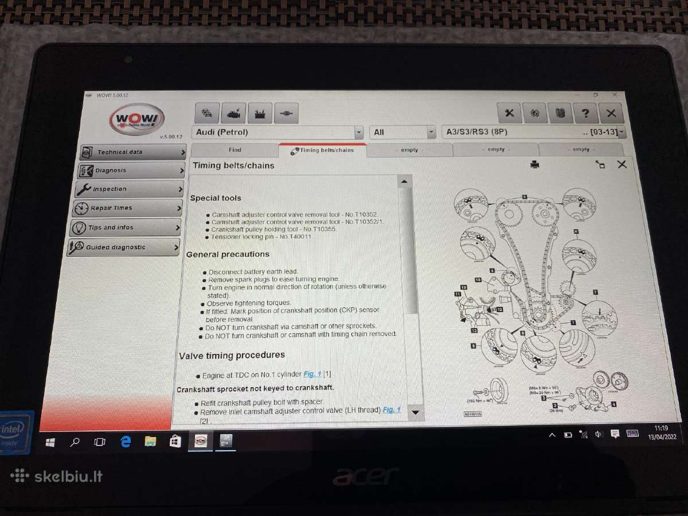The width and height of the screenshot is (688, 516).
Task: Show hidden system tray icons
Action: point(552,435)
